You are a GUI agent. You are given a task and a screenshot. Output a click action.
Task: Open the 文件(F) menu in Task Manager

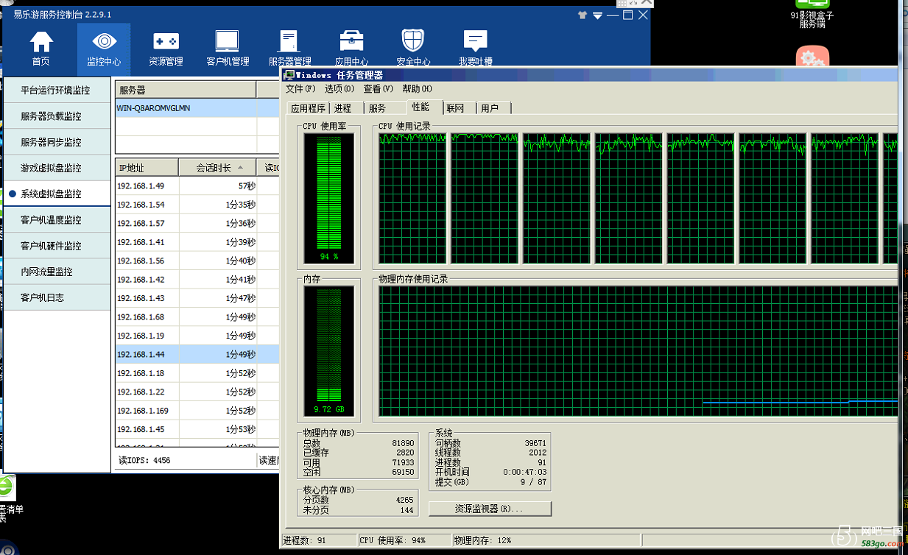300,89
